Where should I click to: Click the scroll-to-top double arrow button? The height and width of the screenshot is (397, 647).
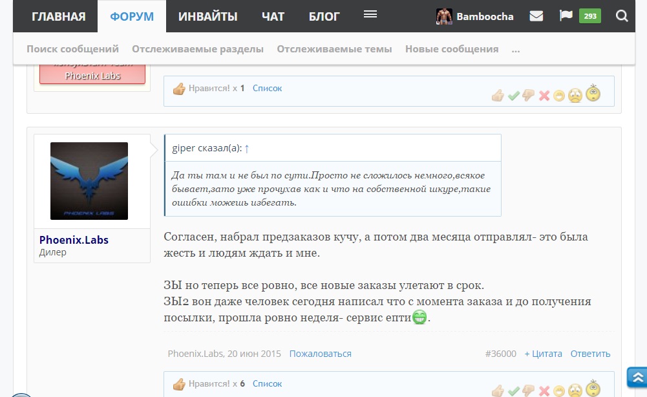pos(636,377)
